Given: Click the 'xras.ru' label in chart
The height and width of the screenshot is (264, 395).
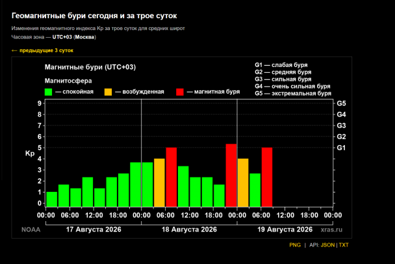Looking at the screenshot, I should (331, 230).
